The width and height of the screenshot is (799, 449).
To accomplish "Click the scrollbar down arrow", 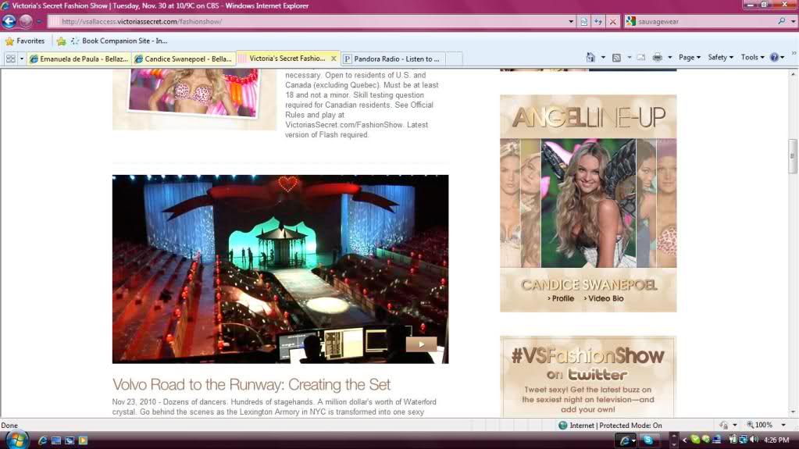I will coord(793,412).
